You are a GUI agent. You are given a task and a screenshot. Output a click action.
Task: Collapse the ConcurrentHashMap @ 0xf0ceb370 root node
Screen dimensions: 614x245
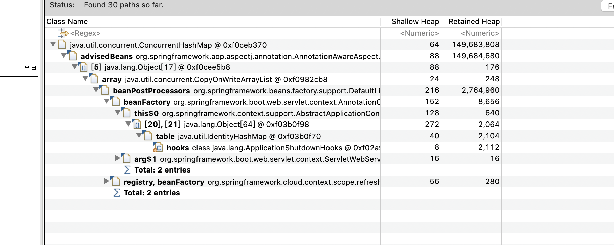click(53, 44)
